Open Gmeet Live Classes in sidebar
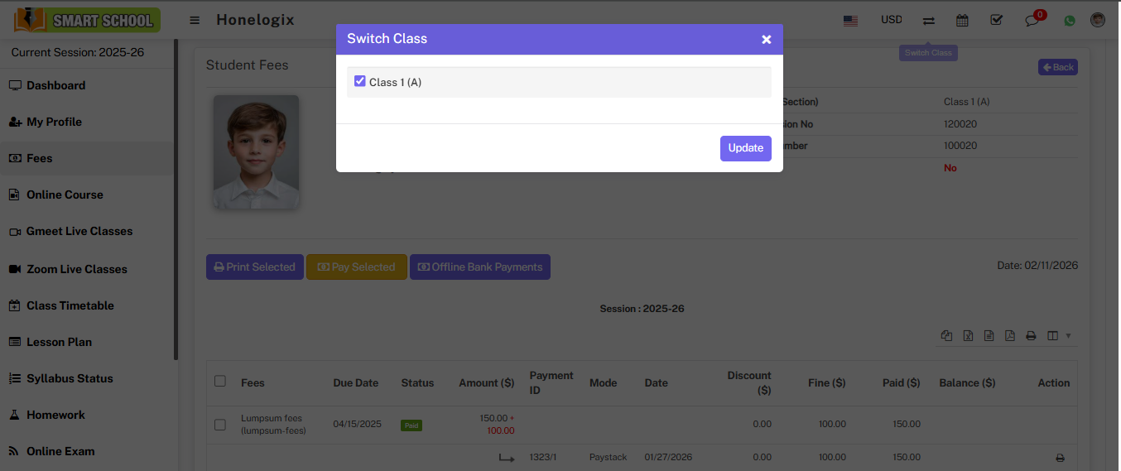The width and height of the screenshot is (1121, 471). coord(79,231)
